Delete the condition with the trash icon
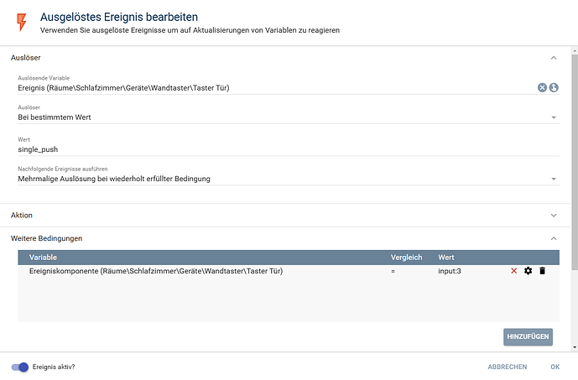 pos(542,271)
